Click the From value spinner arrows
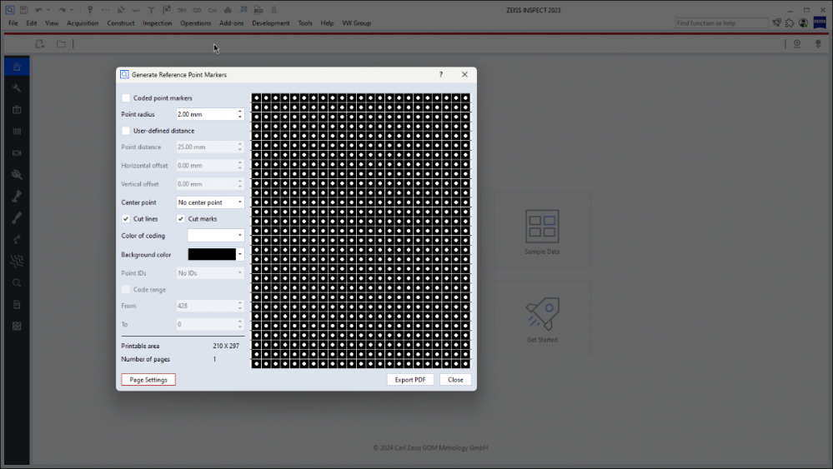 click(240, 306)
